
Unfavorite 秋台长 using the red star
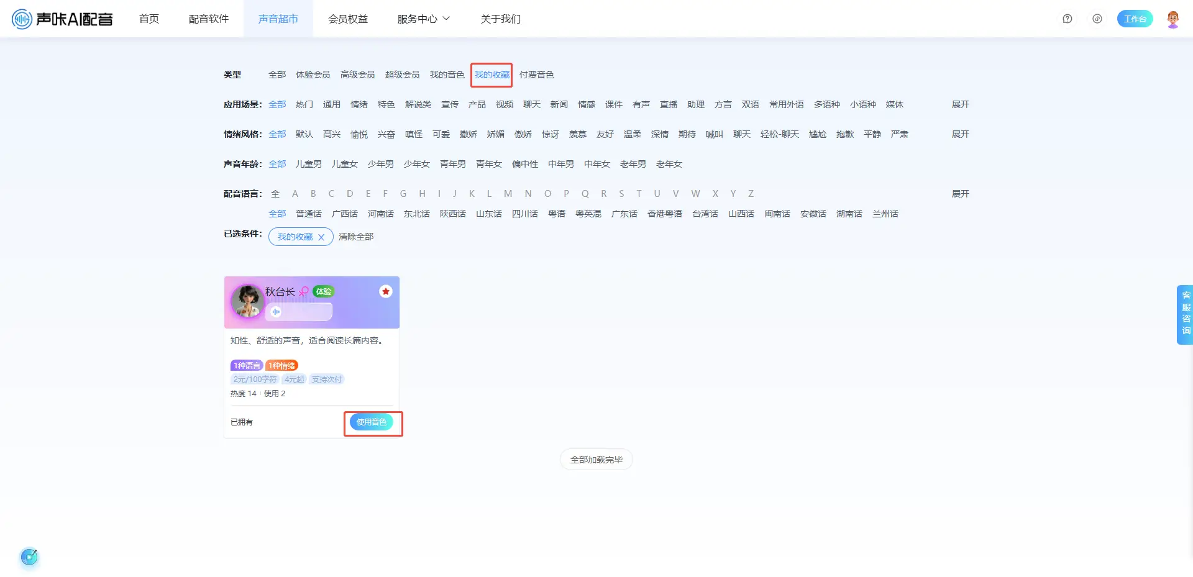coord(386,291)
